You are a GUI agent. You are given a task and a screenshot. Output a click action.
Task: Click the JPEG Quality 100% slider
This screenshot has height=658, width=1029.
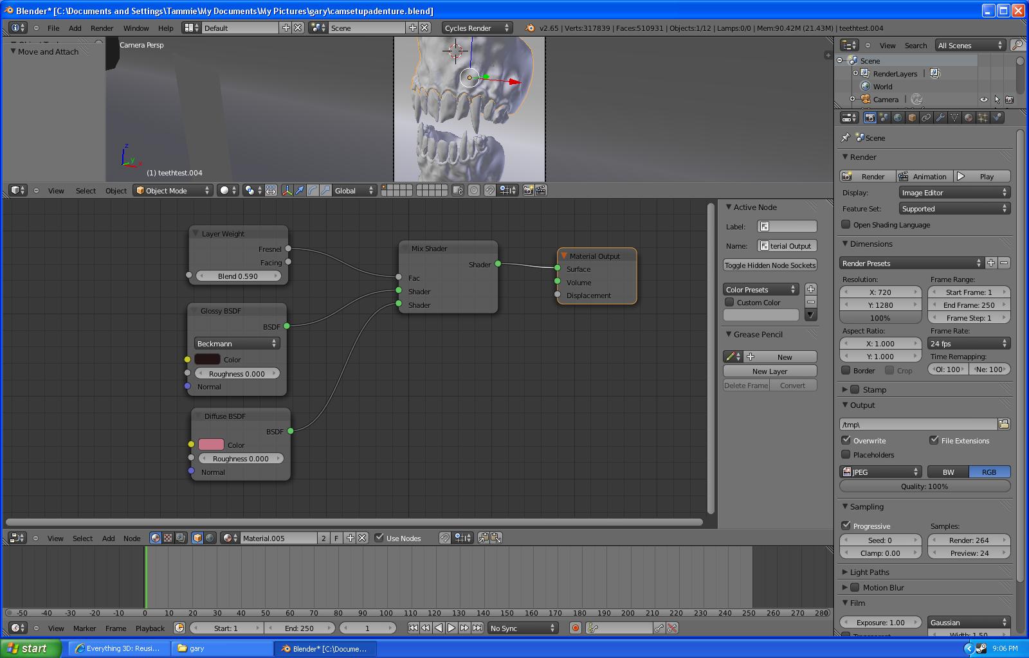pos(925,486)
